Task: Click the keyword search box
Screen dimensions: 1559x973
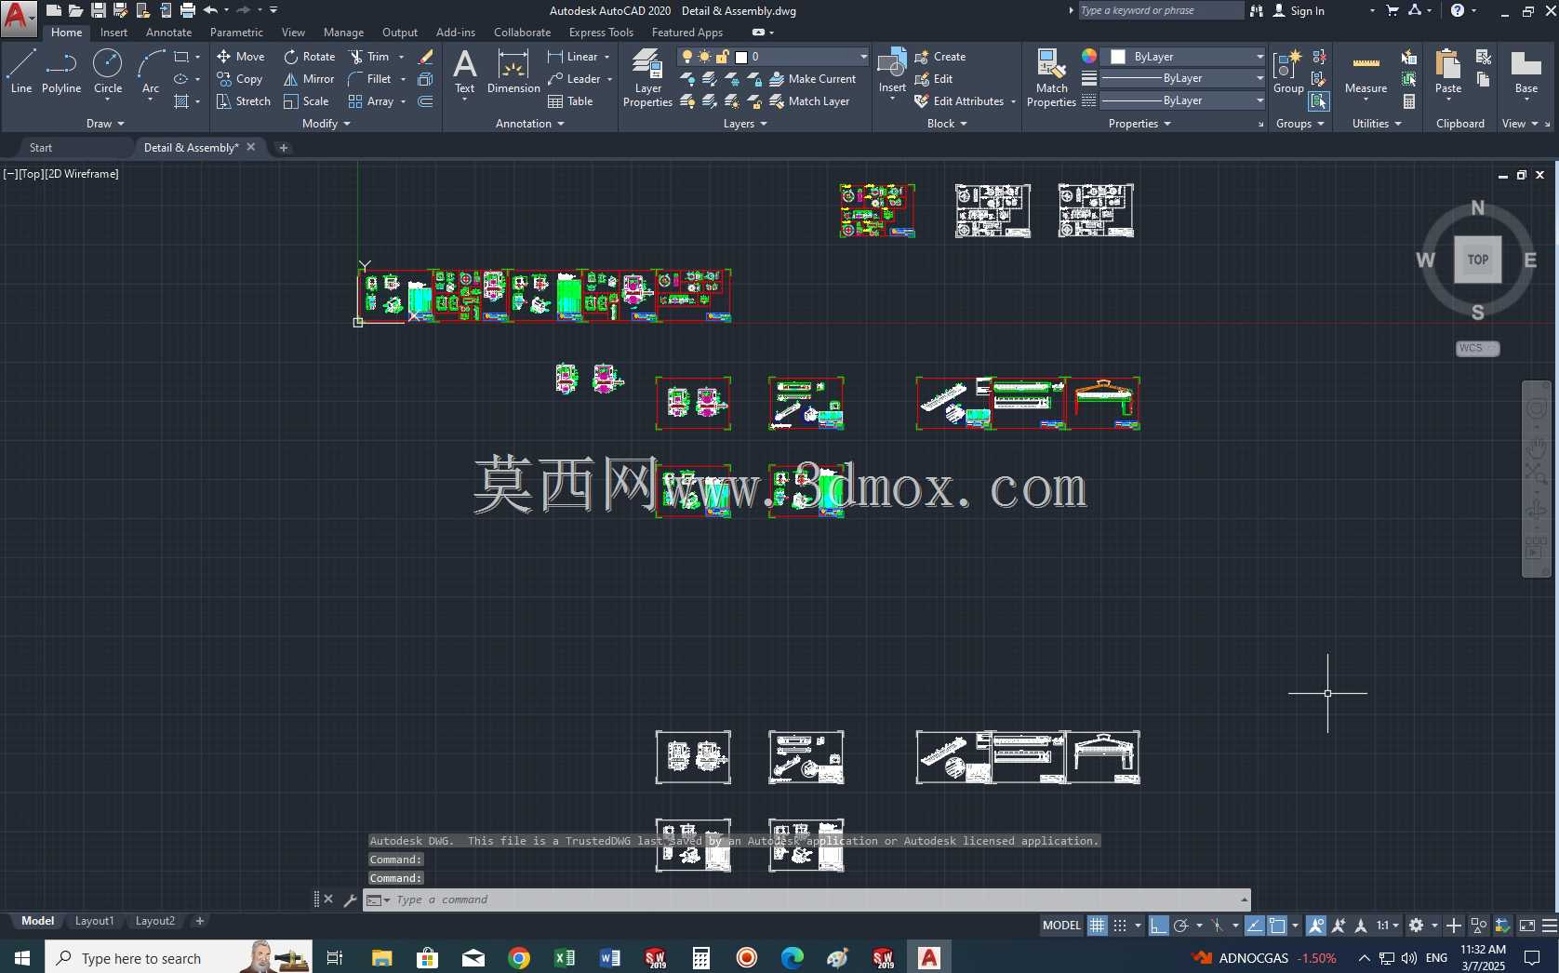Action: coord(1161,10)
